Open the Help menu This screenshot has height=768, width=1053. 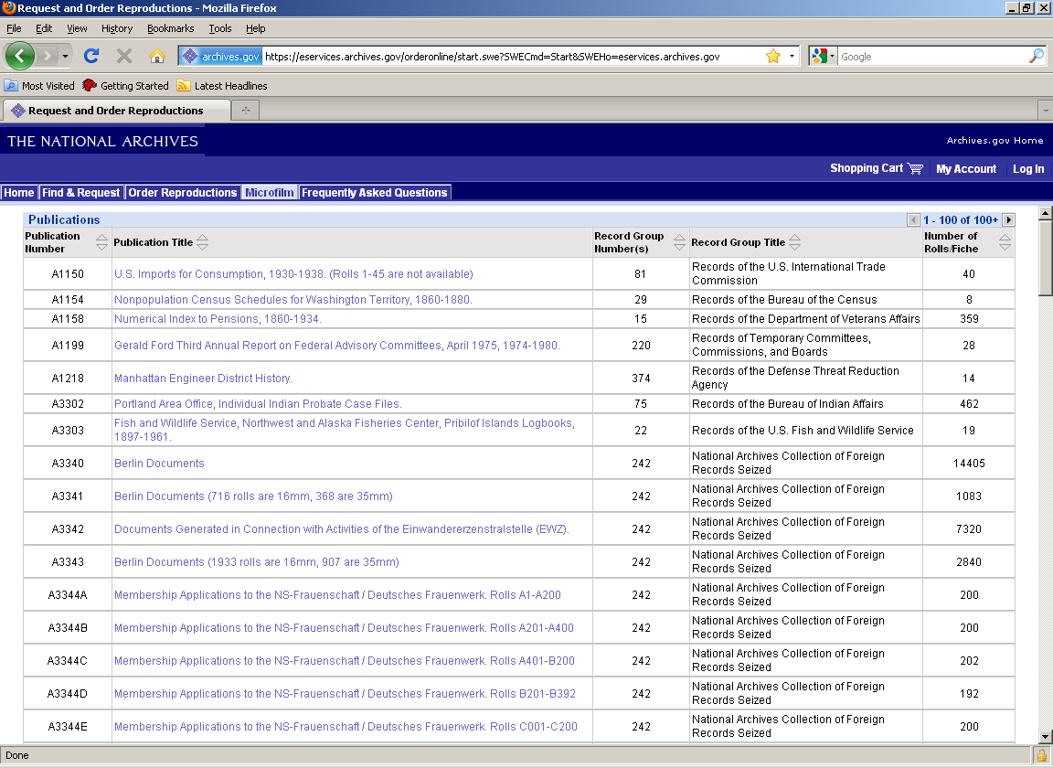click(255, 28)
